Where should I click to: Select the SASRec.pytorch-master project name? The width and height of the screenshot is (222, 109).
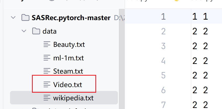(71, 18)
